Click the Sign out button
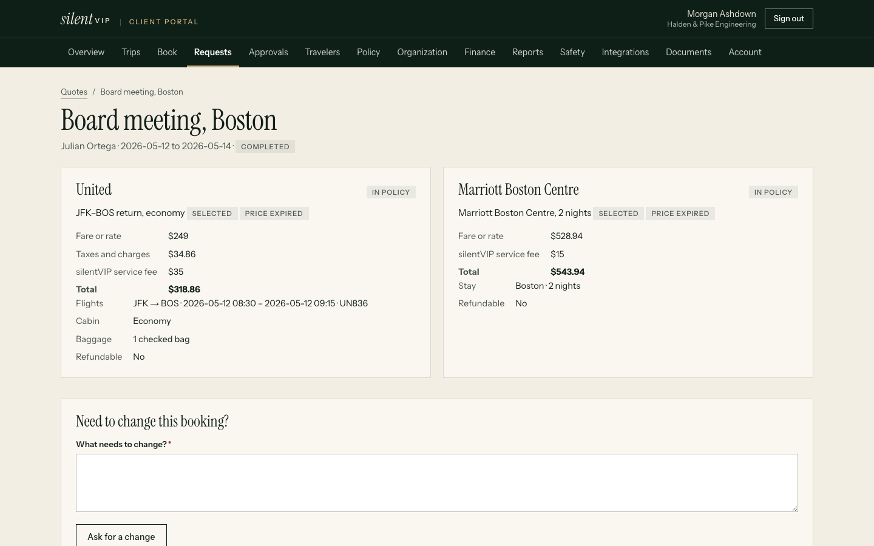Image resolution: width=874 pixels, height=546 pixels. [788, 19]
